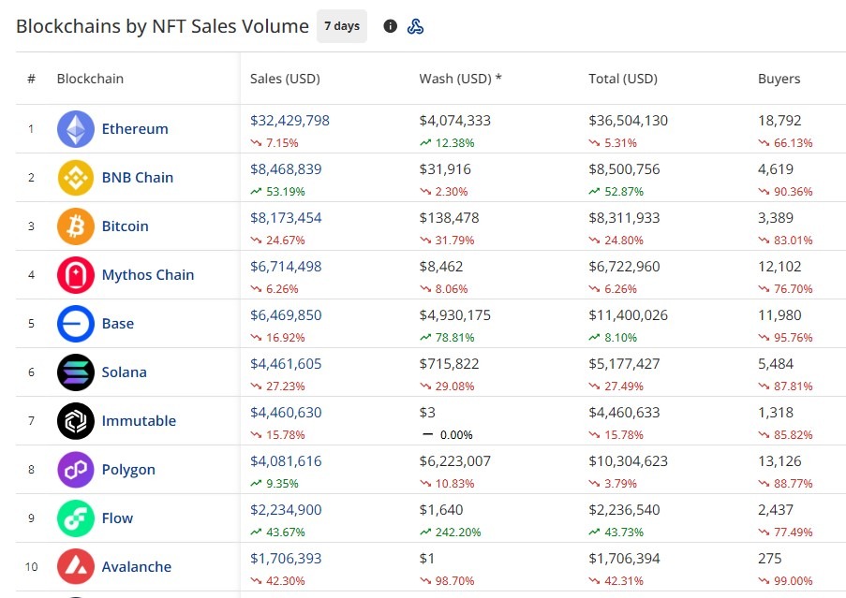Click the Avalanche logo icon
This screenshot has height=598, width=846.
click(x=75, y=567)
